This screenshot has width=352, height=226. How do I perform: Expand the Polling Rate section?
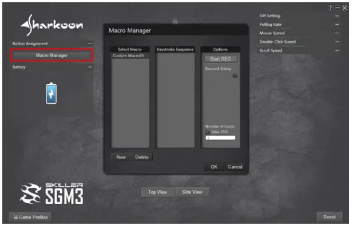pyautogui.click(x=337, y=25)
